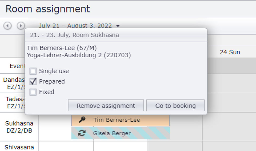This screenshot has width=256, height=151.
Task: Click the next period arrow icon
Action: tap(21, 26)
